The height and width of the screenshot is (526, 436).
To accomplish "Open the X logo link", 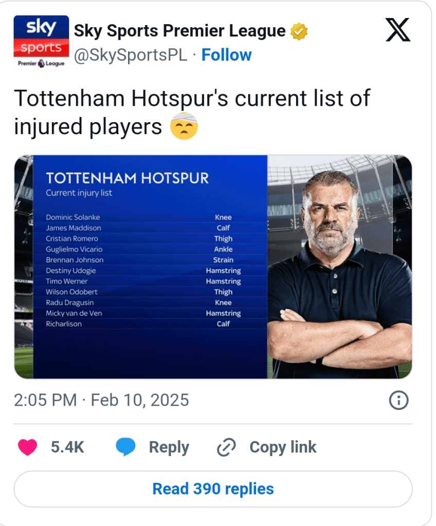I will 398,31.
